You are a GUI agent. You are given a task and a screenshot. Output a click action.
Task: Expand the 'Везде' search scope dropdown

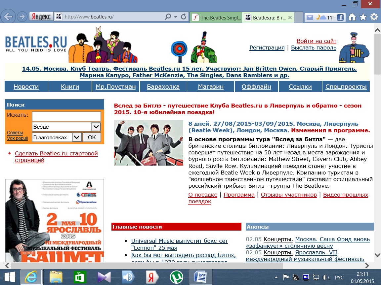[96, 127]
